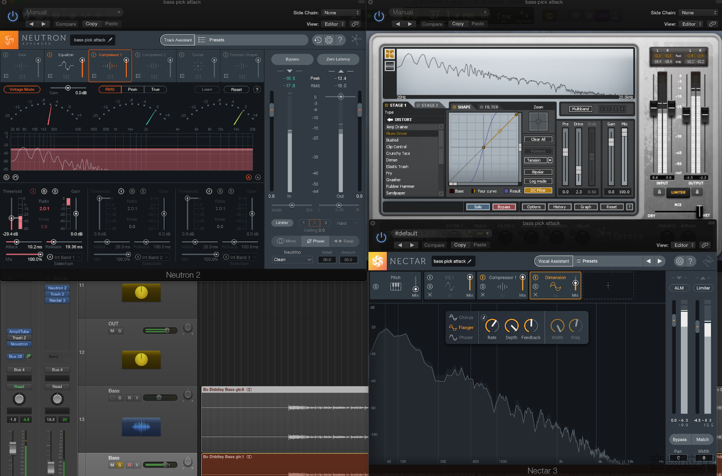This screenshot has height=476, width=722.
Task: Select the Equalizer module in Neutron
Action: pos(67,65)
